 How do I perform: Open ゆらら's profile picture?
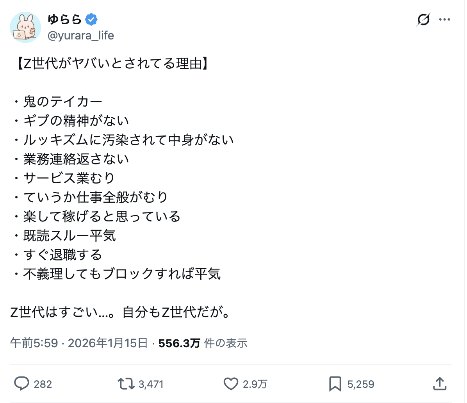click(25, 27)
